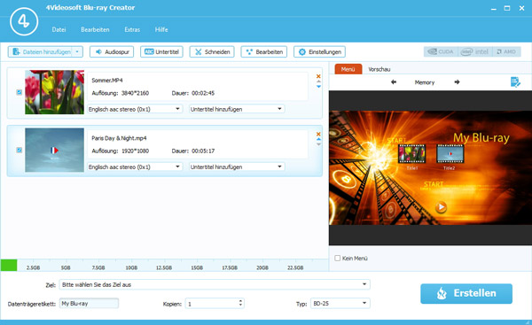Open the Datei menu

tap(59, 29)
